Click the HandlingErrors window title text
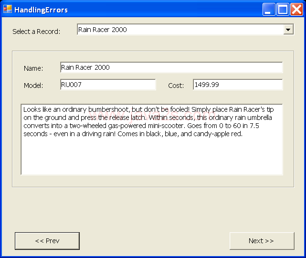 [x=41, y=10]
